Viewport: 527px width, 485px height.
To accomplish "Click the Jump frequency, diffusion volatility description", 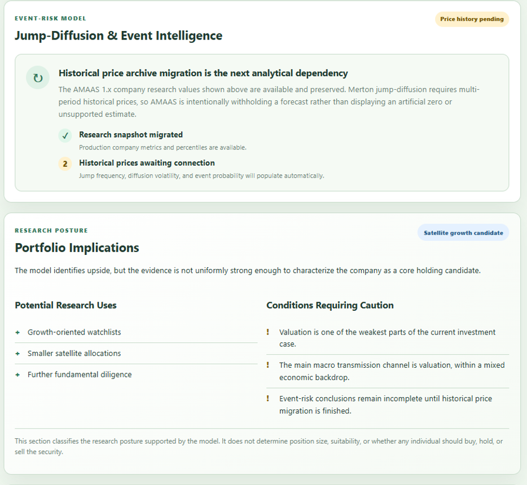I will [x=201, y=175].
